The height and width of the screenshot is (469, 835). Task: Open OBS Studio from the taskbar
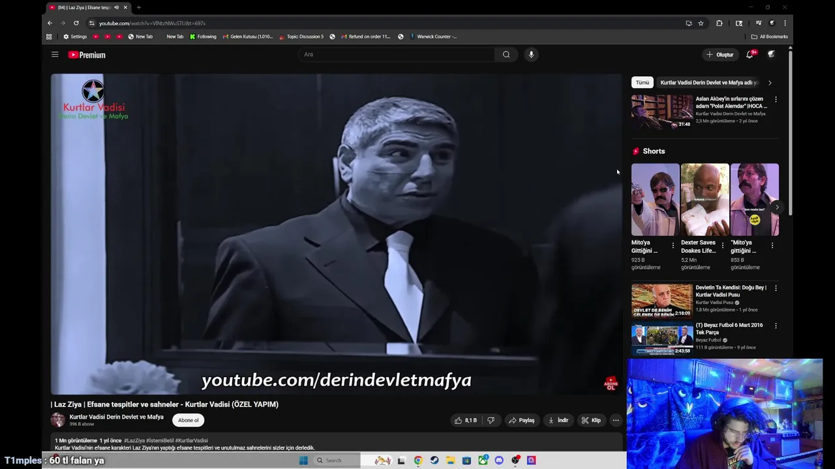(x=515, y=461)
